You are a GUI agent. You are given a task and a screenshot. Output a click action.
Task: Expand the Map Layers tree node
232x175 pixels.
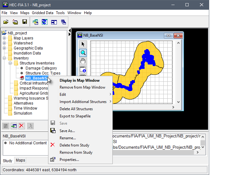[x=4, y=38]
